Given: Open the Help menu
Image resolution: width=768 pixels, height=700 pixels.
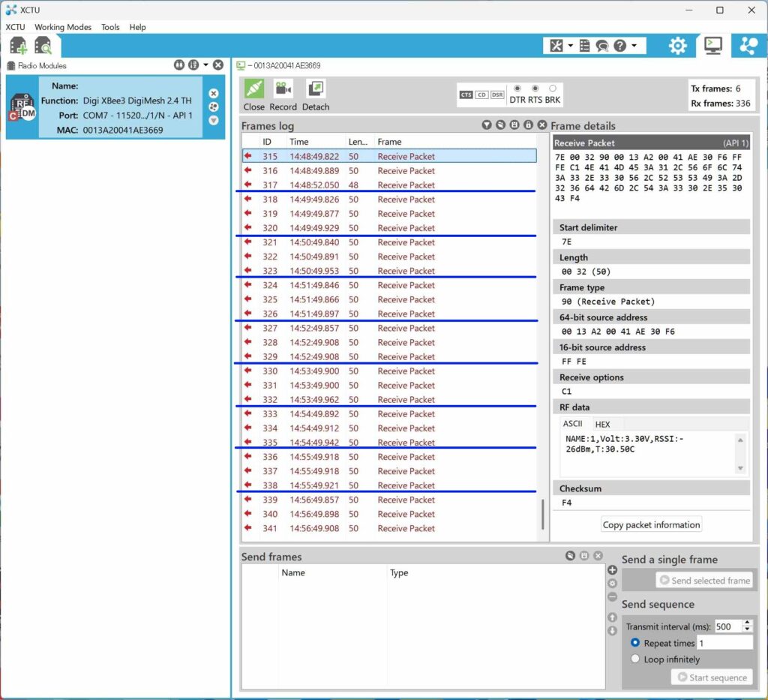Looking at the screenshot, I should point(138,27).
